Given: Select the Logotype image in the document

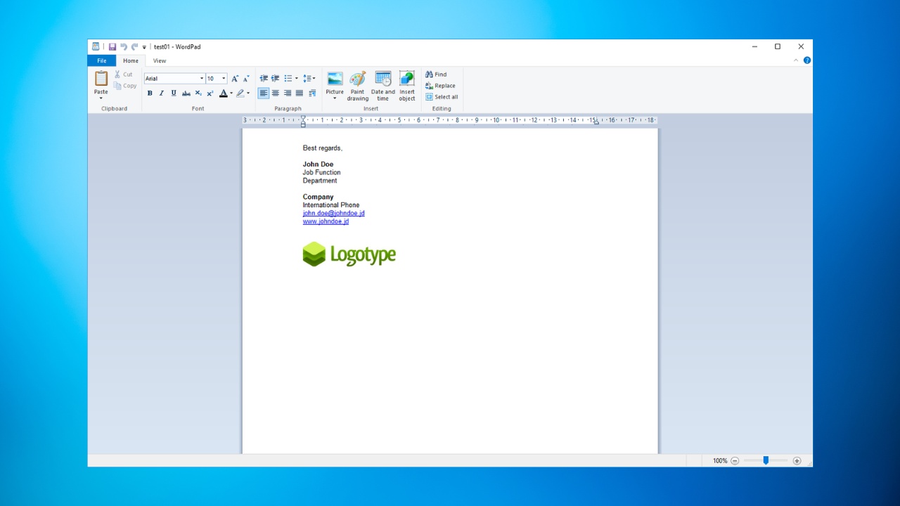Looking at the screenshot, I should 349,254.
